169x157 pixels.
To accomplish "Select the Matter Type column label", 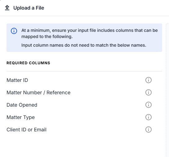I will (x=20, y=117).
